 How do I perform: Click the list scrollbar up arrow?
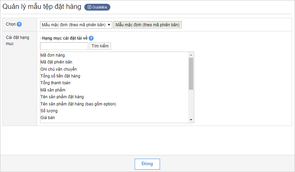[x=191, y=55]
